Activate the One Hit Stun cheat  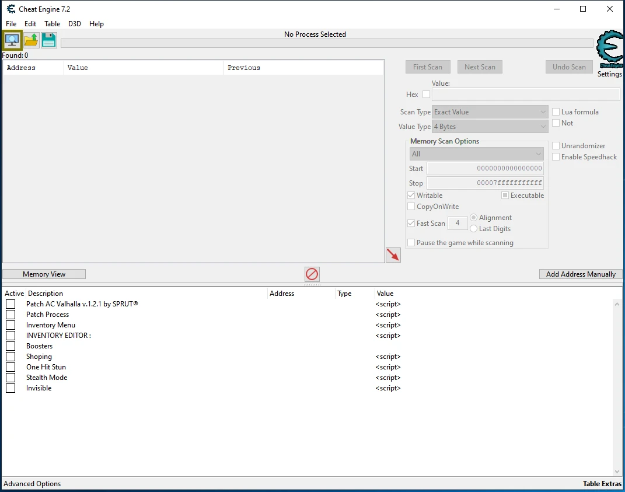coord(10,367)
